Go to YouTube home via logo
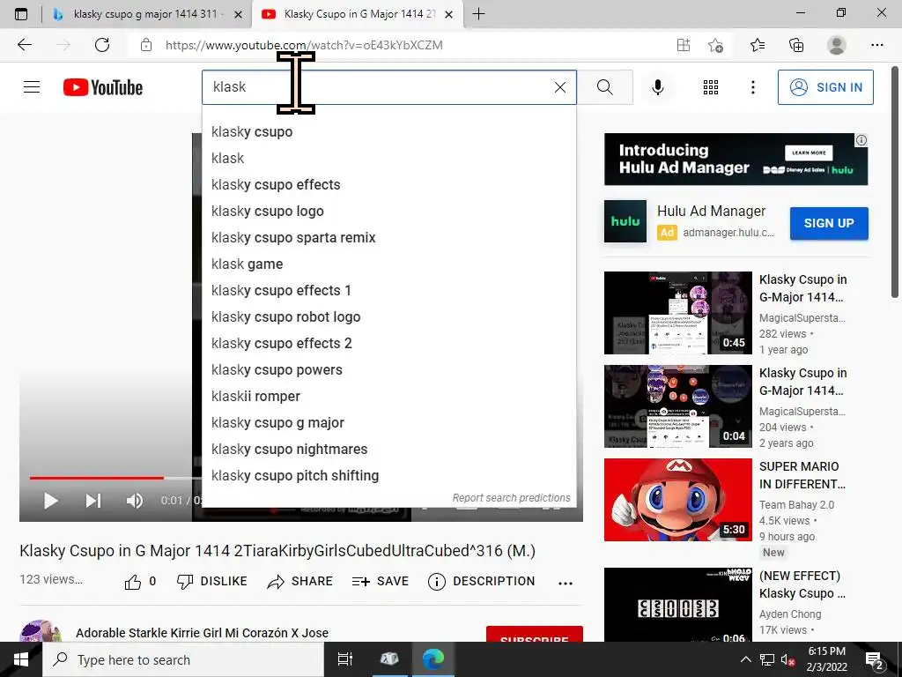This screenshot has height=677, width=902. (103, 87)
